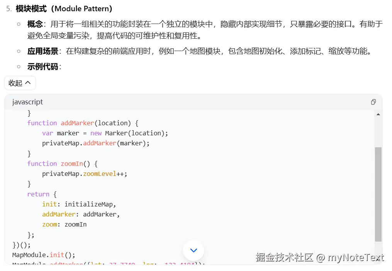Click scrollbar track above the thumb

378,131
